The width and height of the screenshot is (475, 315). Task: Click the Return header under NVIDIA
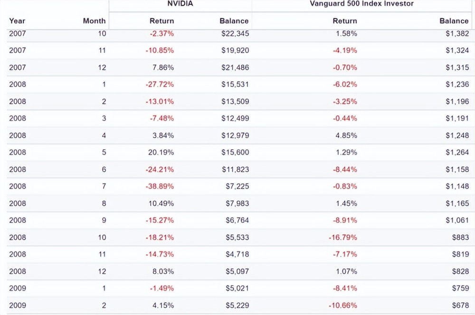pos(161,21)
